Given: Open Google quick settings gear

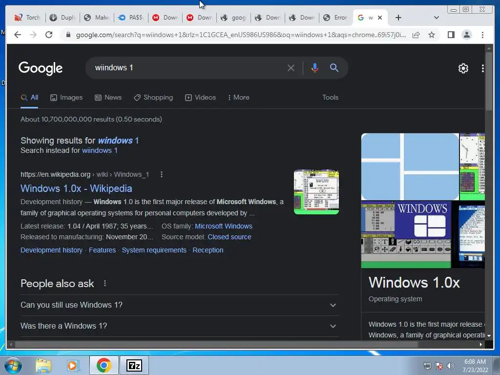Looking at the screenshot, I should click(463, 68).
